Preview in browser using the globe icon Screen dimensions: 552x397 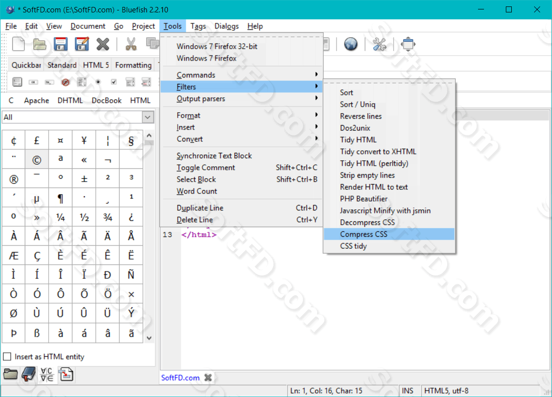pyautogui.click(x=350, y=44)
